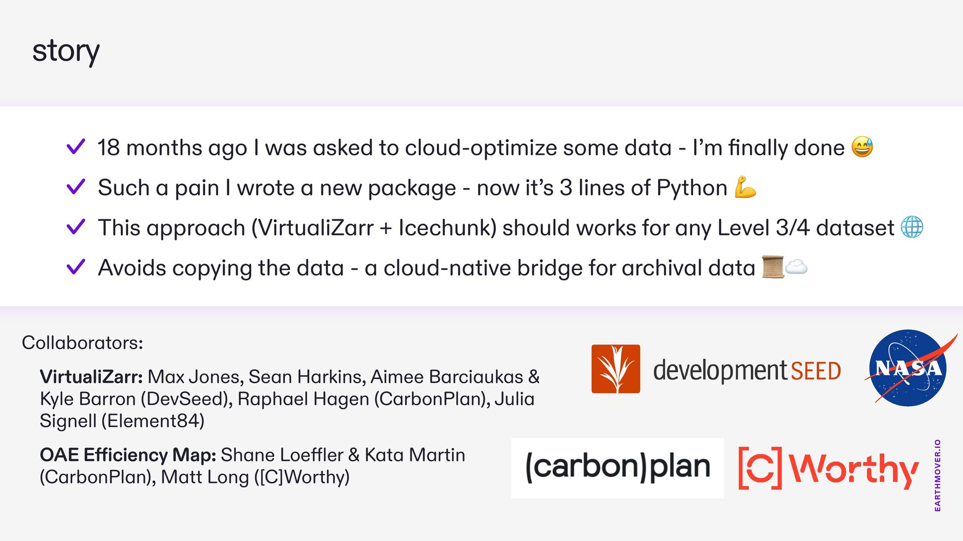
Task: Click checkmark beside 'This approach' line
Action: coord(76,227)
